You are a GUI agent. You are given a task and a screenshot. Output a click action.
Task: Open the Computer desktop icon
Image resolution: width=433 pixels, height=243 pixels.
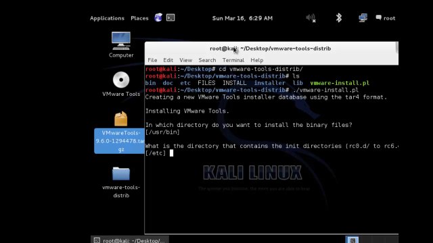coord(121,45)
